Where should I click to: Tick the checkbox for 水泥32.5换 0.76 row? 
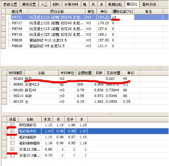12,155
